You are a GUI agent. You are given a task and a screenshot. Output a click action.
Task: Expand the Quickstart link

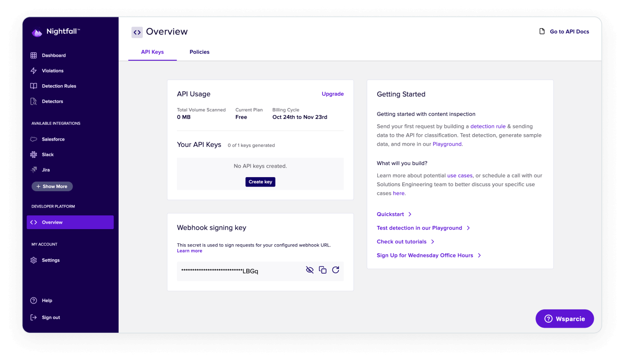pos(391,214)
